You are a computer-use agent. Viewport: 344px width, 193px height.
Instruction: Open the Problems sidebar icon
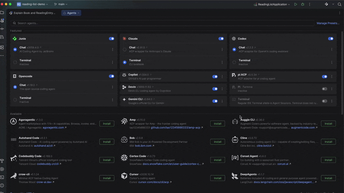click(x=2, y=185)
